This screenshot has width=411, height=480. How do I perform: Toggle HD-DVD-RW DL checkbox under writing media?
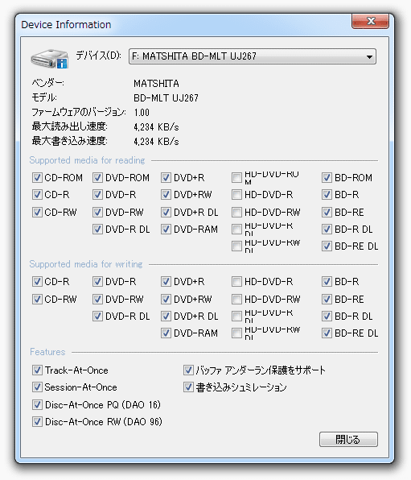(x=236, y=333)
